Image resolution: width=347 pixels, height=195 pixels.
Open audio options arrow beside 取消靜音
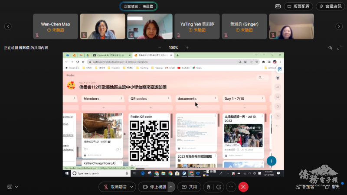132,187
